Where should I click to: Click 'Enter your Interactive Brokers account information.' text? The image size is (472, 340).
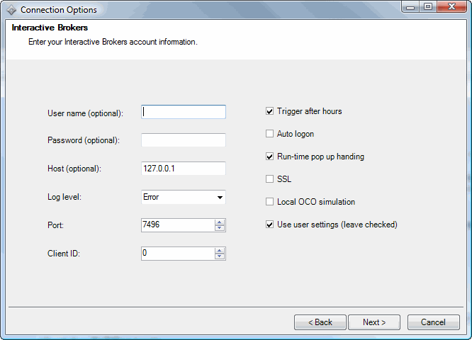click(113, 42)
